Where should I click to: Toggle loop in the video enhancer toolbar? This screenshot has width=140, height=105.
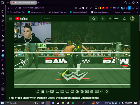coord(38,92)
